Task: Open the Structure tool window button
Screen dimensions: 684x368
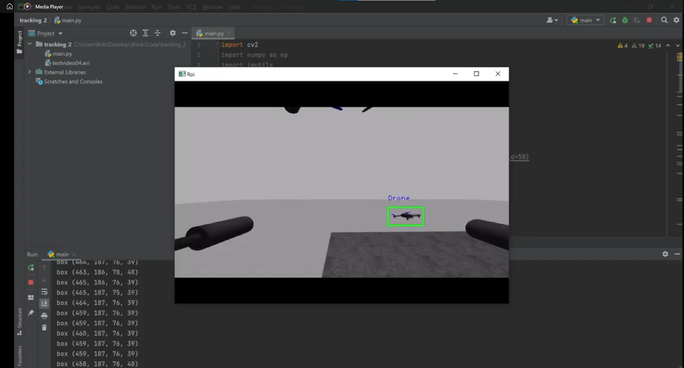Action: (19, 321)
